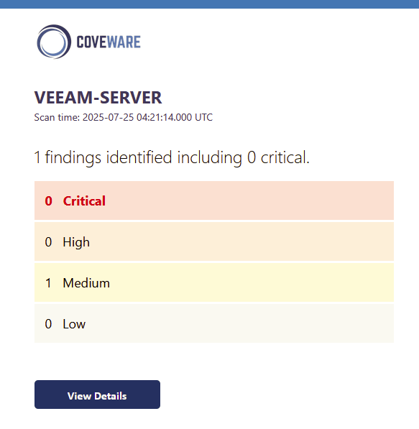Click the Low count number 0
Viewport: 419px width, 429px height.
pos(48,324)
